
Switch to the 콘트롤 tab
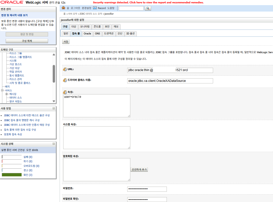click(x=97, y=27)
